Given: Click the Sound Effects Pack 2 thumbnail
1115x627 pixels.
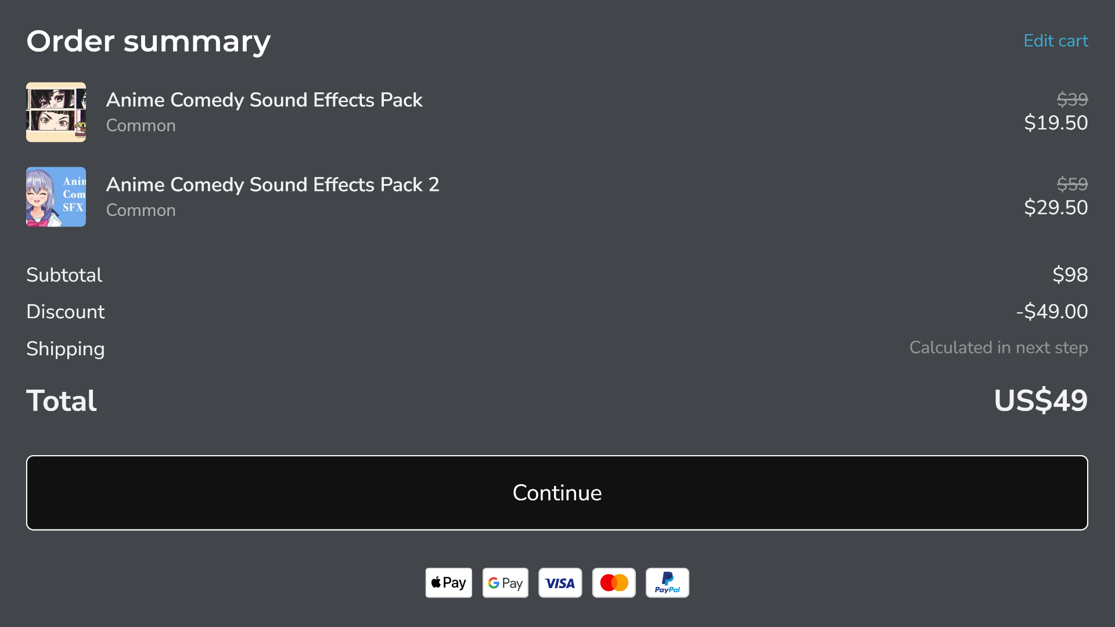Looking at the screenshot, I should (56, 197).
